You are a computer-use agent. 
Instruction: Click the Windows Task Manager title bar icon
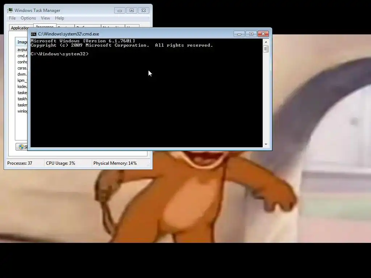coord(10,10)
